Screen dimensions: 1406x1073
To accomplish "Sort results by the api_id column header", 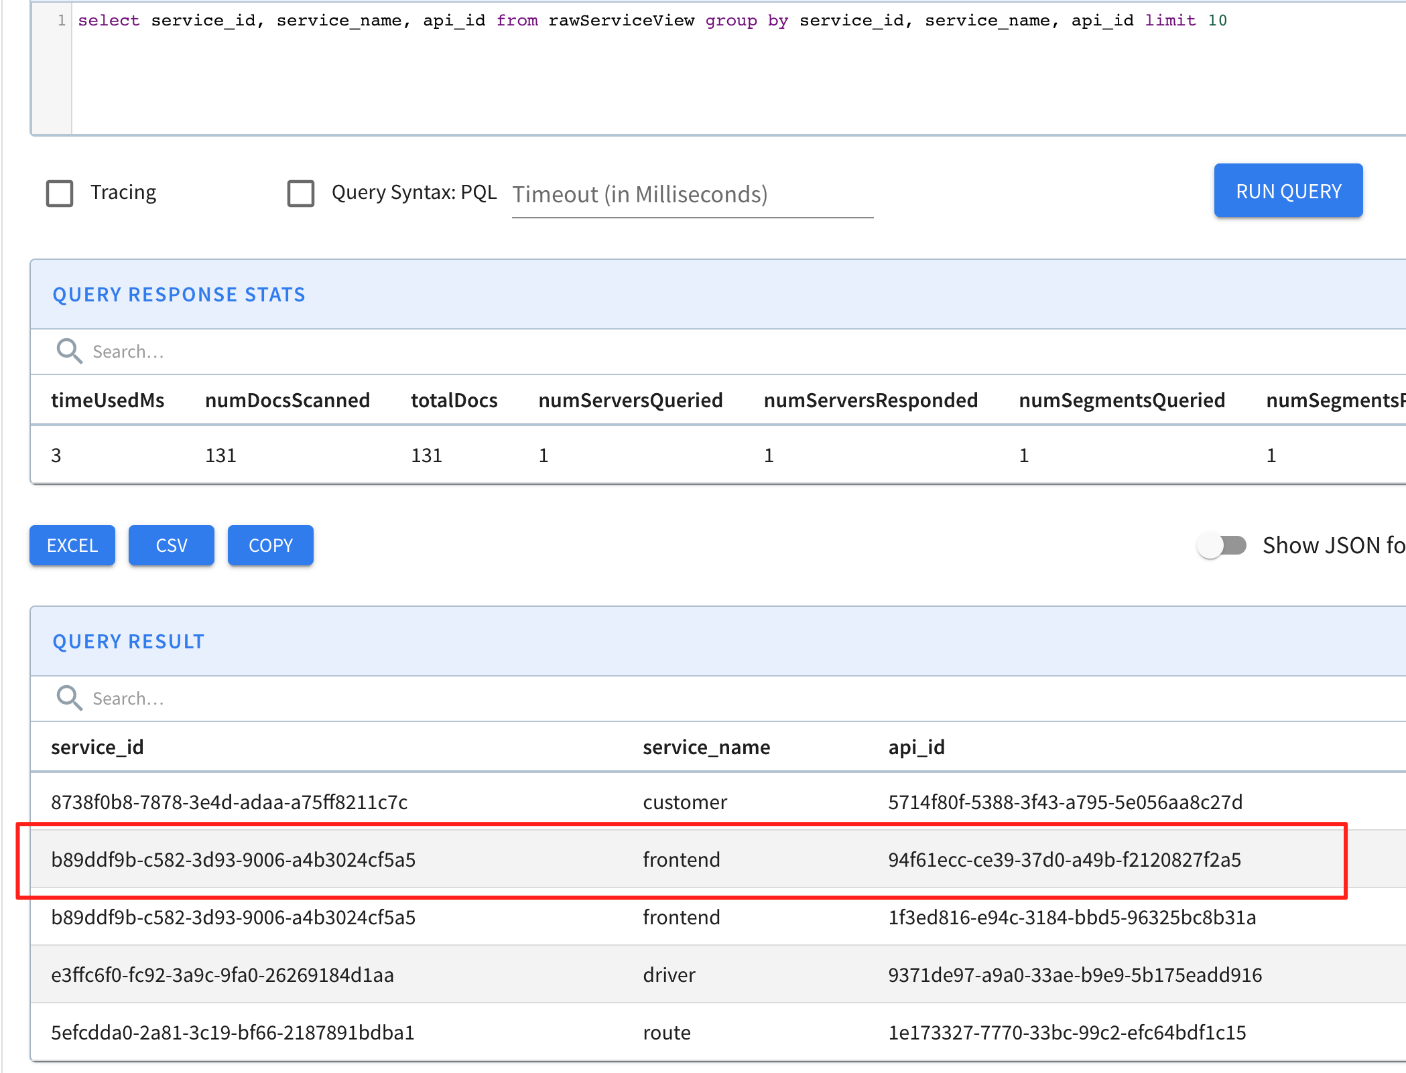I will (915, 747).
